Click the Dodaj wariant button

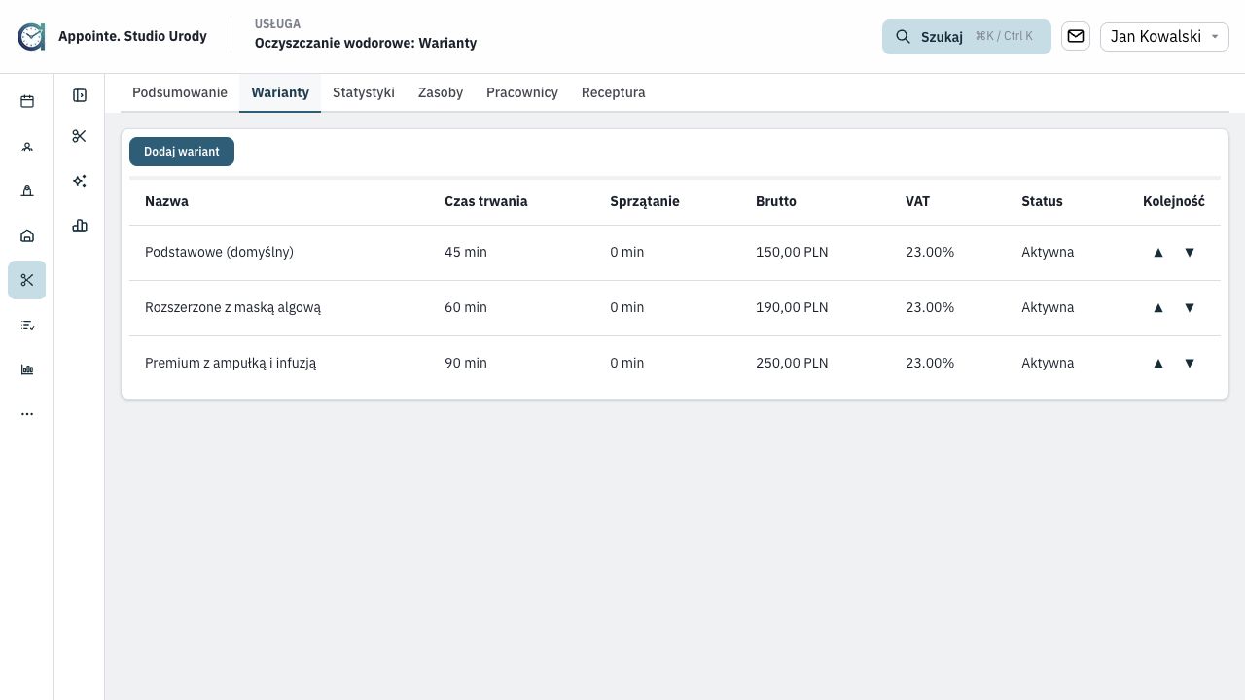[182, 152]
